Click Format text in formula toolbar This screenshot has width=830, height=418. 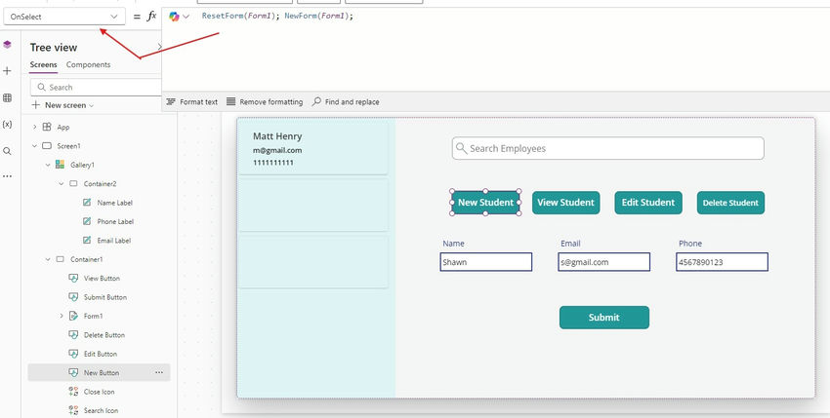(192, 102)
